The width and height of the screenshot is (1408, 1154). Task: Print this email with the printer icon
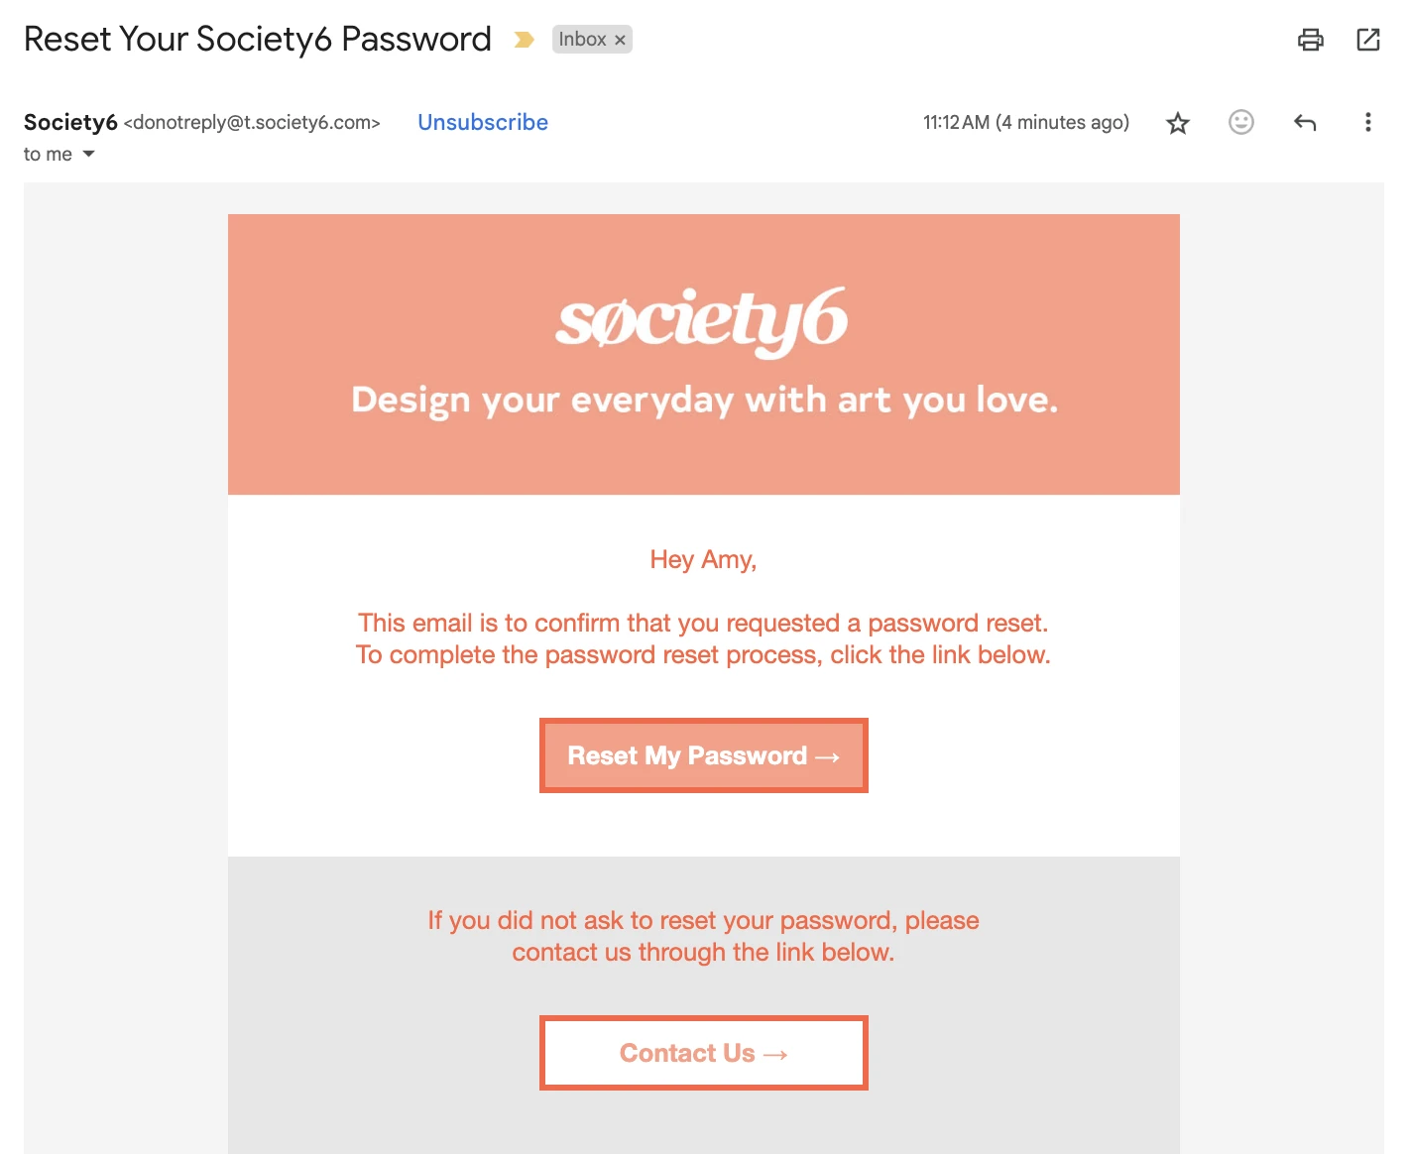click(1310, 40)
